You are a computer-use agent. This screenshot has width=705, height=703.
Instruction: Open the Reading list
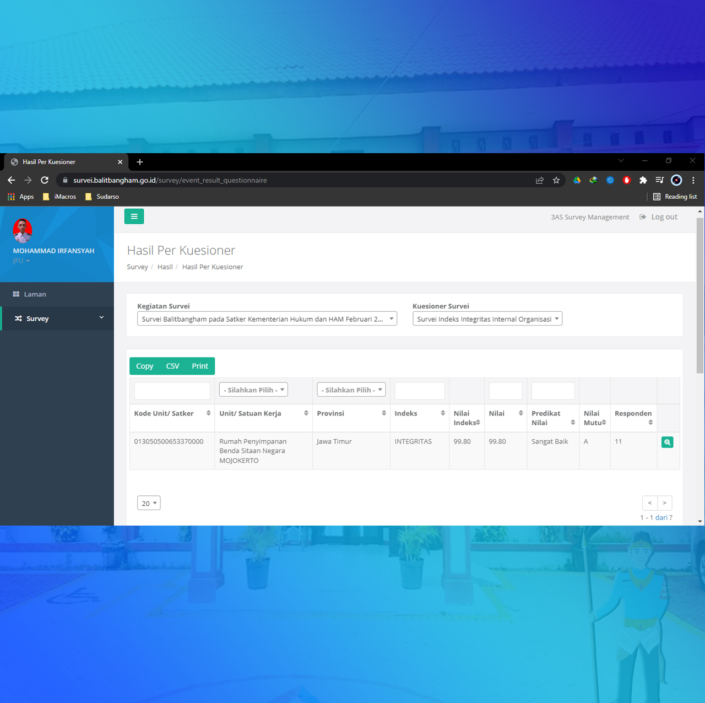(675, 197)
